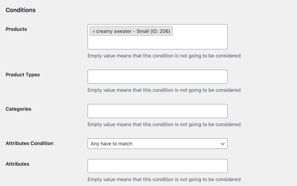This screenshot has width=297, height=186.
Task: Click the Attributes label text
Action: point(17,164)
